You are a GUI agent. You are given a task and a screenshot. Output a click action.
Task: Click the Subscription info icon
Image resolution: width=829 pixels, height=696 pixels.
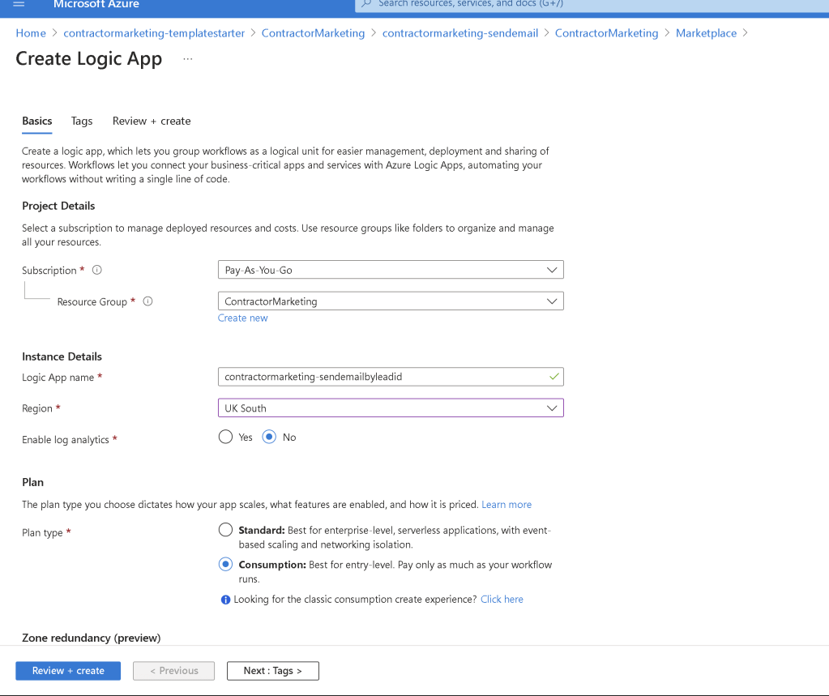click(x=96, y=270)
